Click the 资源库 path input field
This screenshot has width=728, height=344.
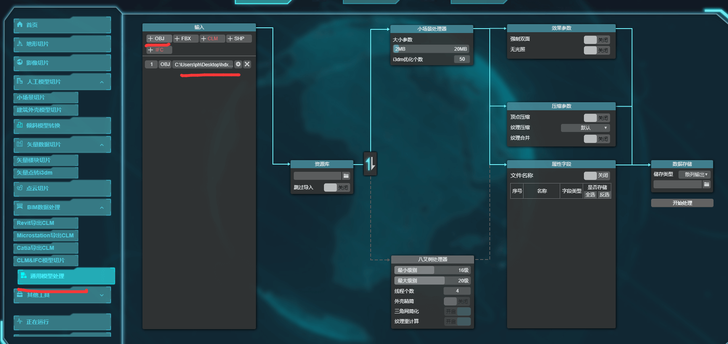[317, 176]
